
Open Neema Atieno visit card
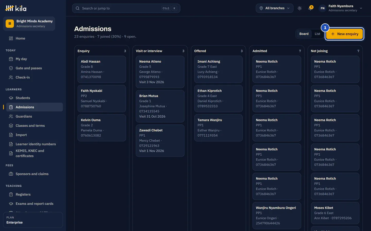[x=160, y=72]
